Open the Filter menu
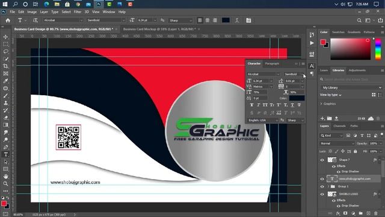This screenshot has width=385, height=217. tap(78, 12)
